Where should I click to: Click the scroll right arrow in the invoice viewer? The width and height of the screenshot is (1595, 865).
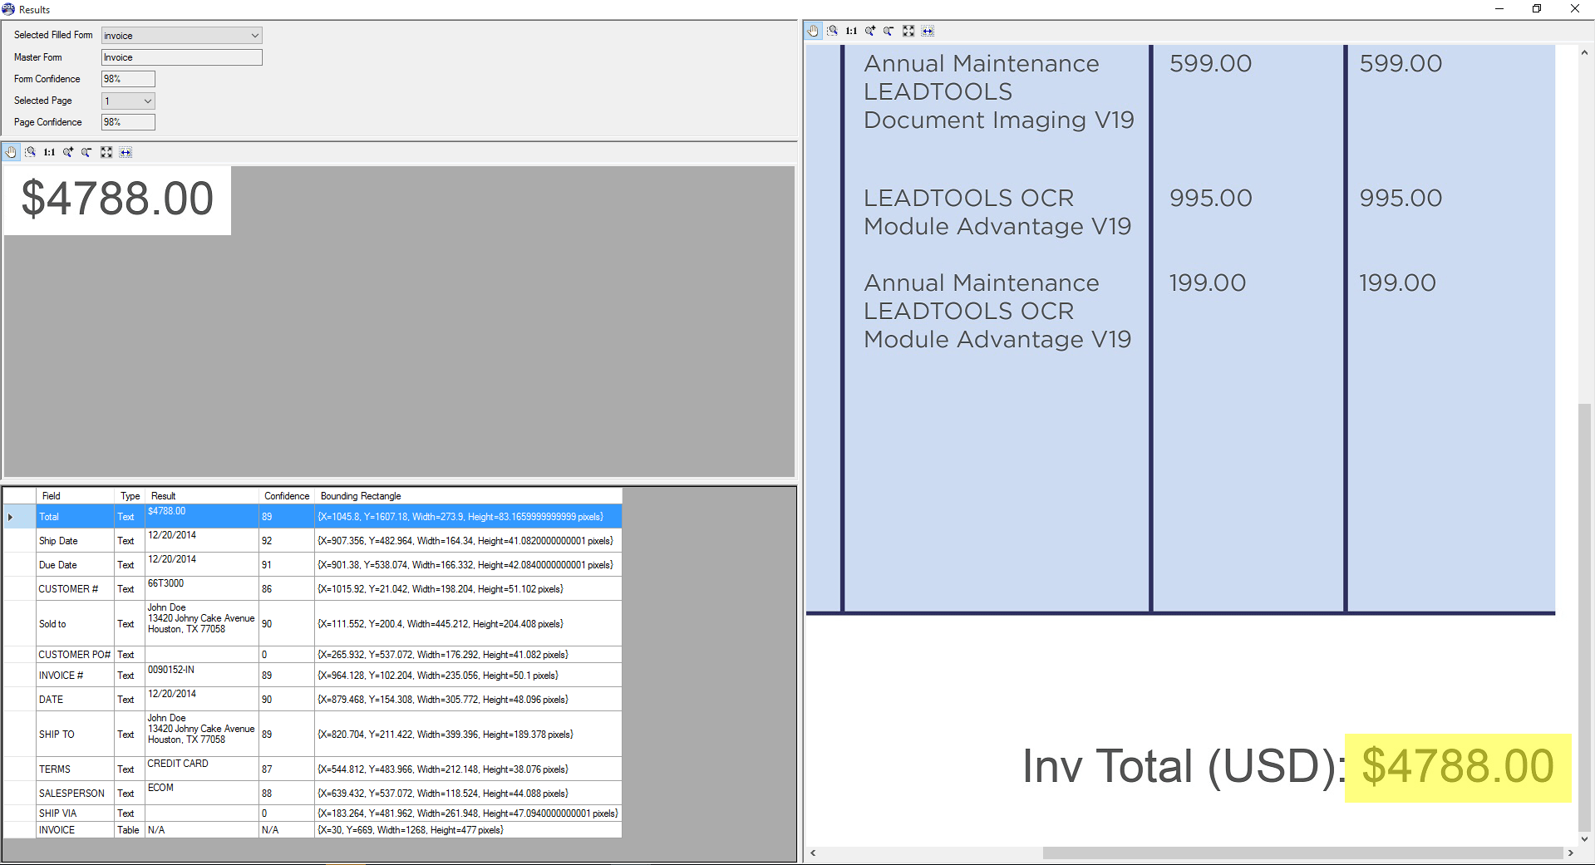pyautogui.click(x=1570, y=853)
